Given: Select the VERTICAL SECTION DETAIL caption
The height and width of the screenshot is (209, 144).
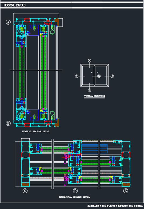Looking at the screenshot, I should coord(36,132).
